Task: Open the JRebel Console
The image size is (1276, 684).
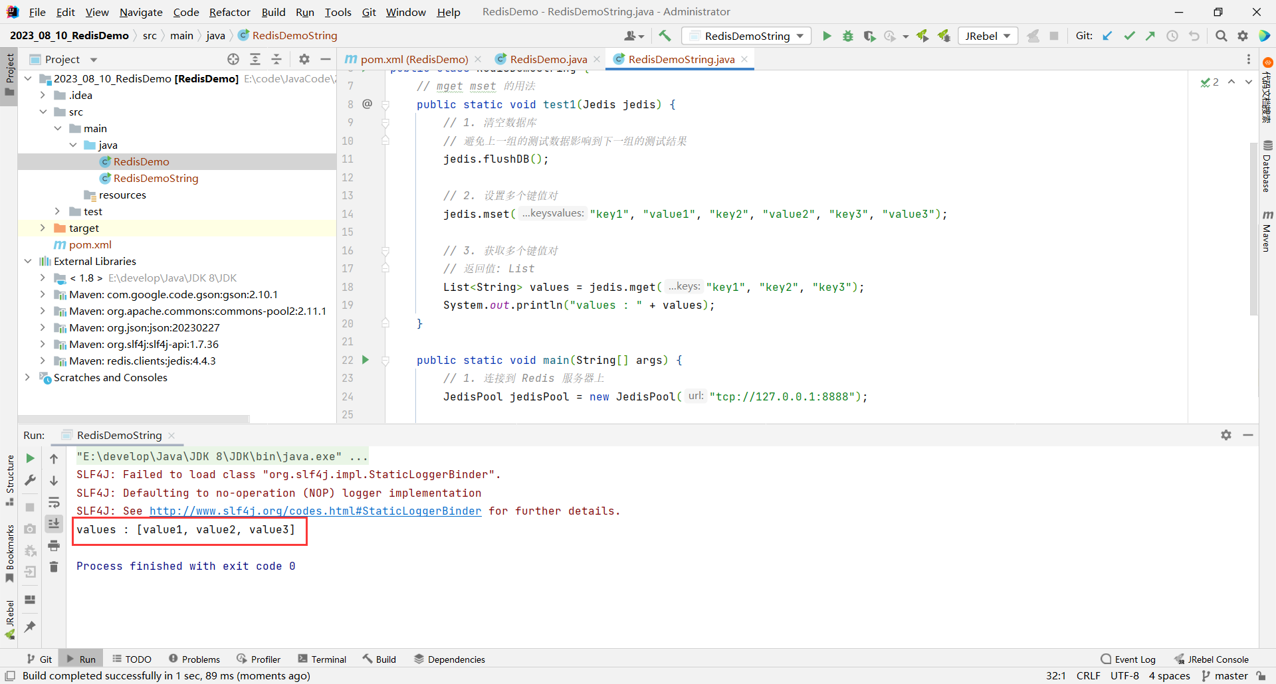Action: 1211,659
